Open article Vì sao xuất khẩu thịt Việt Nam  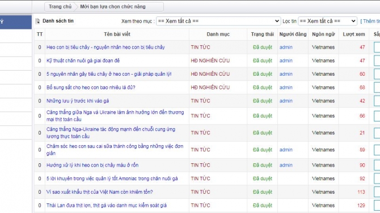[x=100, y=192]
